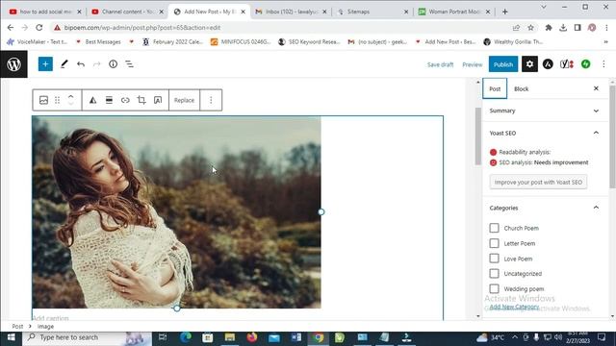
Task: Select the woman portrait image
Action: pyautogui.click(x=176, y=211)
